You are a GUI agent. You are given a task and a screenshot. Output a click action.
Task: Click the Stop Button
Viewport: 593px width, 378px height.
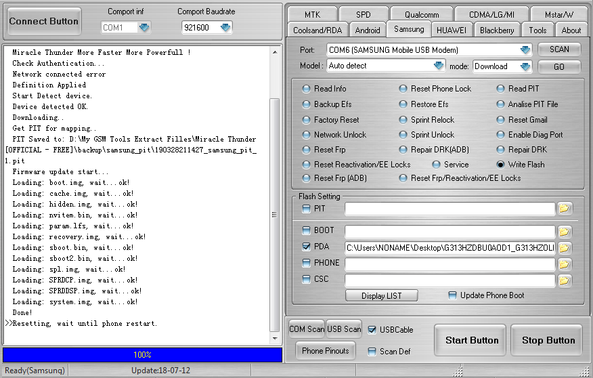546,340
